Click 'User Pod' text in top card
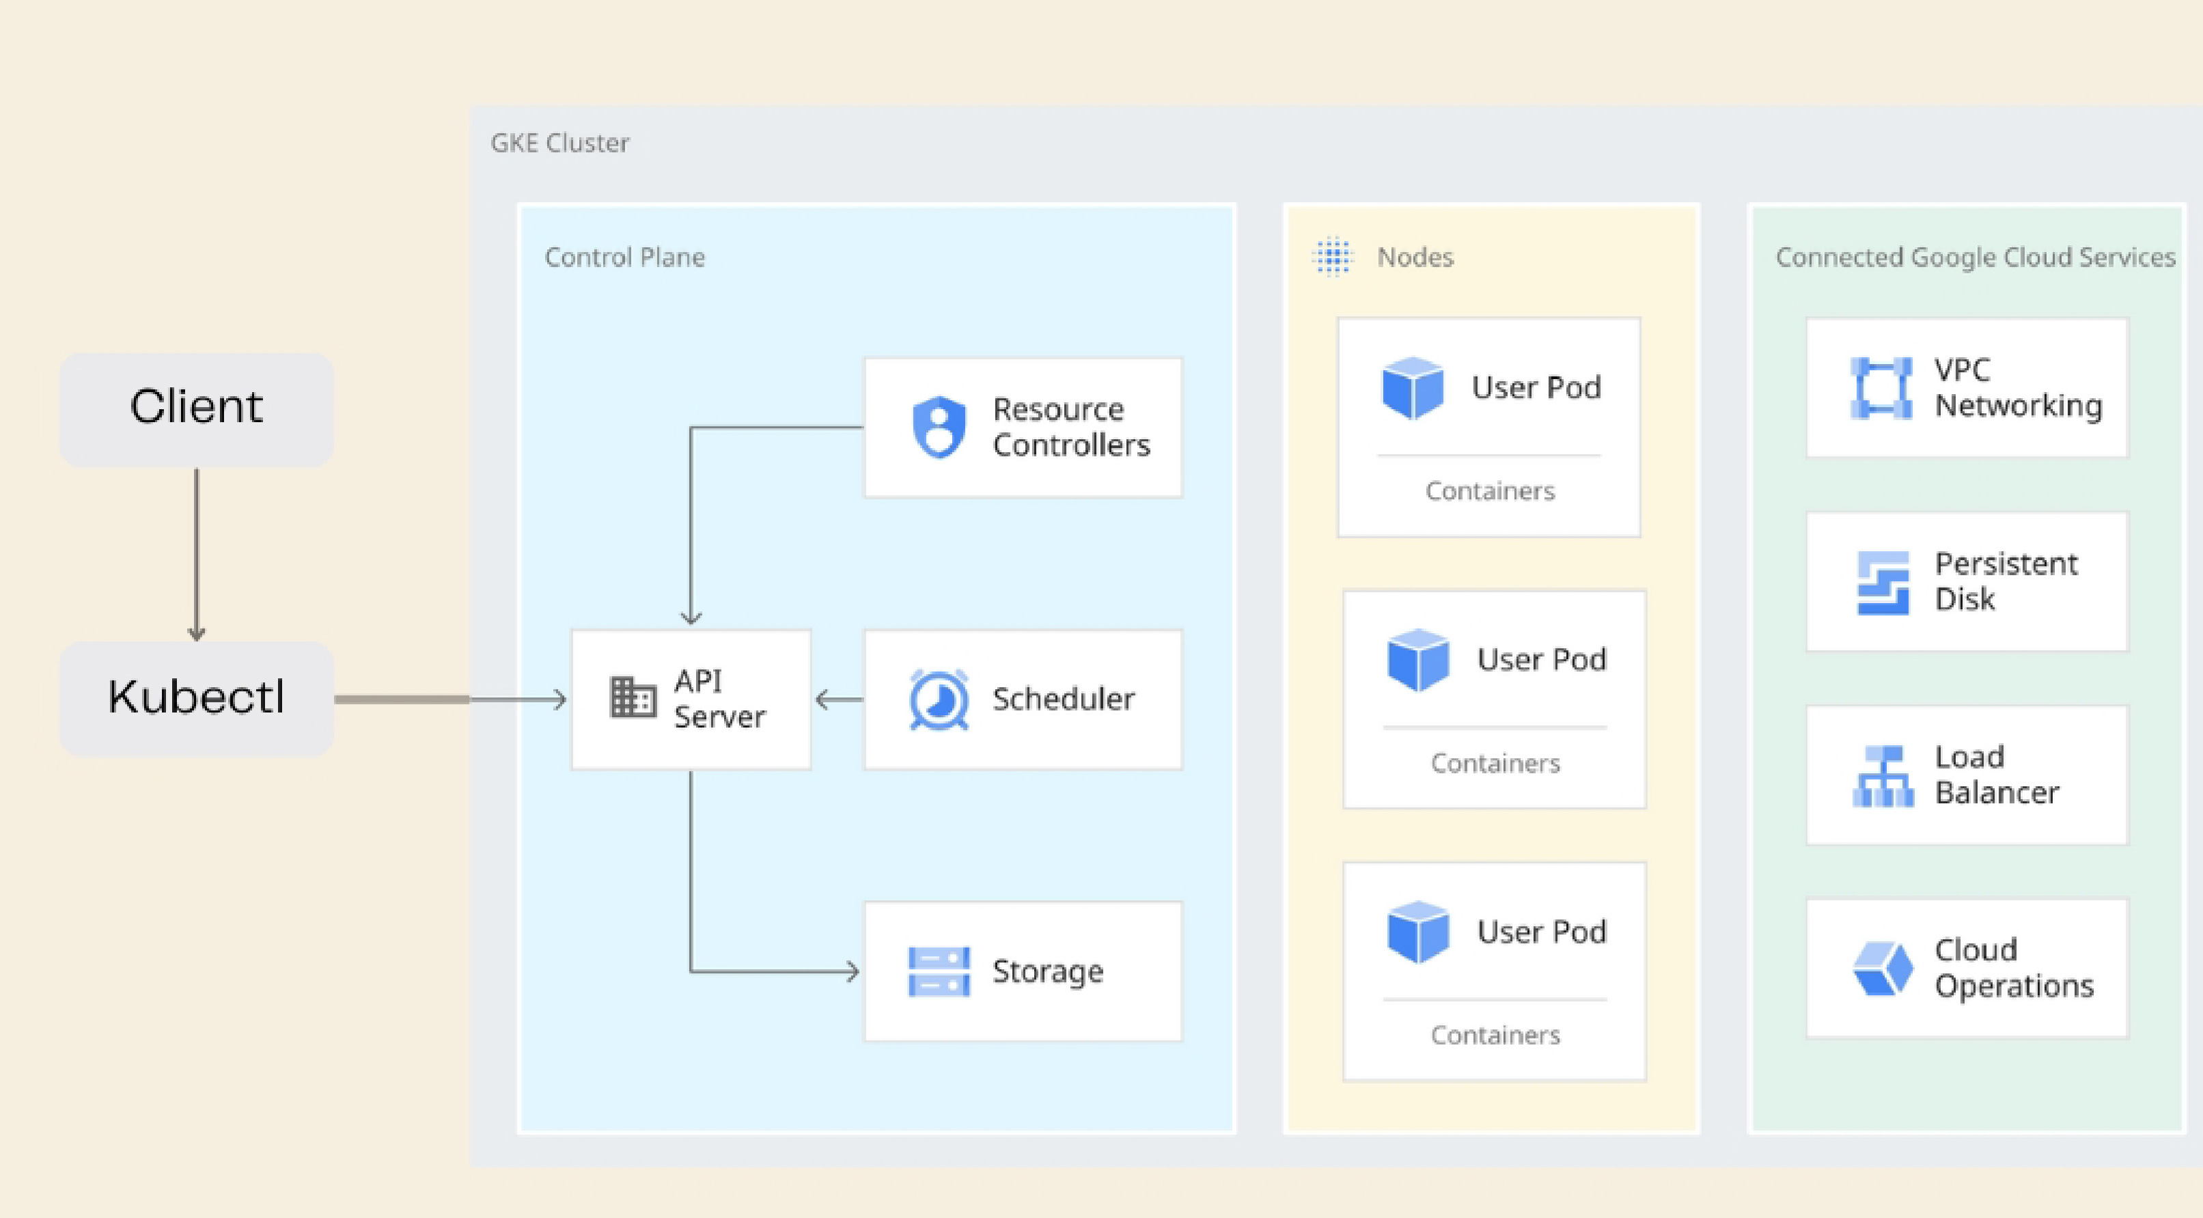 [1536, 387]
